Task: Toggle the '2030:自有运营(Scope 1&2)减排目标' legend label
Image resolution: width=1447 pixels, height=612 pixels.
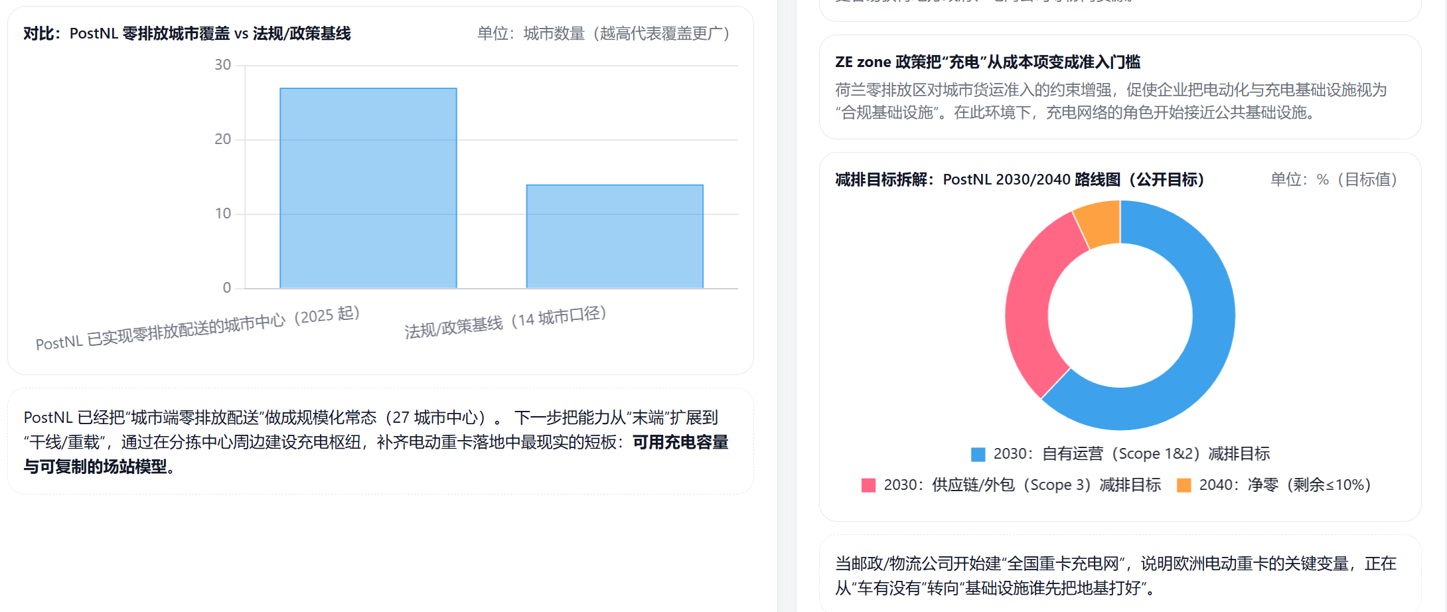Action: pyautogui.click(x=1131, y=454)
